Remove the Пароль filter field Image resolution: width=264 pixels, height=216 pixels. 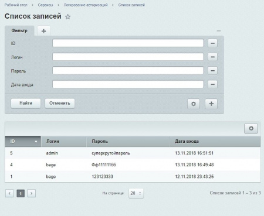(212, 71)
